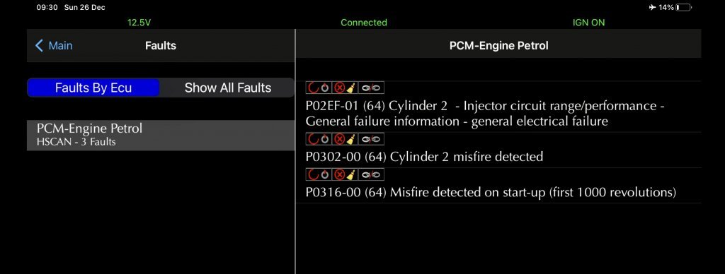
Task: Click the red X broom icon above P02EF-01
Action: [x=345, y=88]
